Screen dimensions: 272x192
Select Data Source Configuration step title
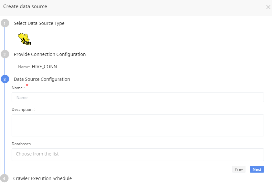(42, 79)
